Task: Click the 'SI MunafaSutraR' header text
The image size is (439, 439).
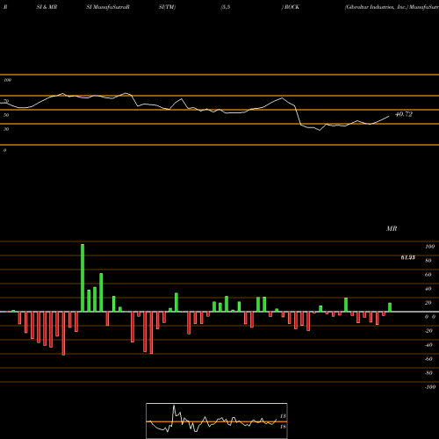Action: (108, 7)
